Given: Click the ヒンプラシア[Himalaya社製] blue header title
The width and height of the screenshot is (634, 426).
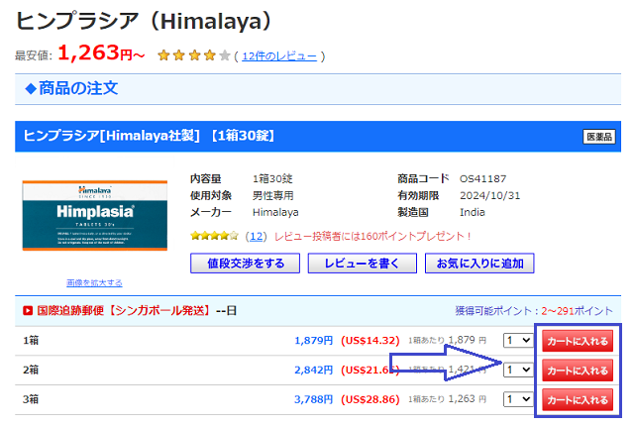Looking at the screenshot, I should coord(149,136).
